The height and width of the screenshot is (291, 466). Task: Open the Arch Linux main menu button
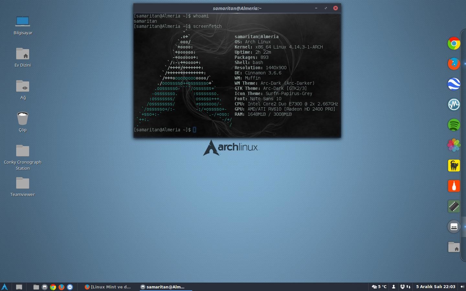click(5, 287)
